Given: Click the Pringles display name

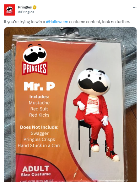Looking at the screenshot, I should 25,7.
